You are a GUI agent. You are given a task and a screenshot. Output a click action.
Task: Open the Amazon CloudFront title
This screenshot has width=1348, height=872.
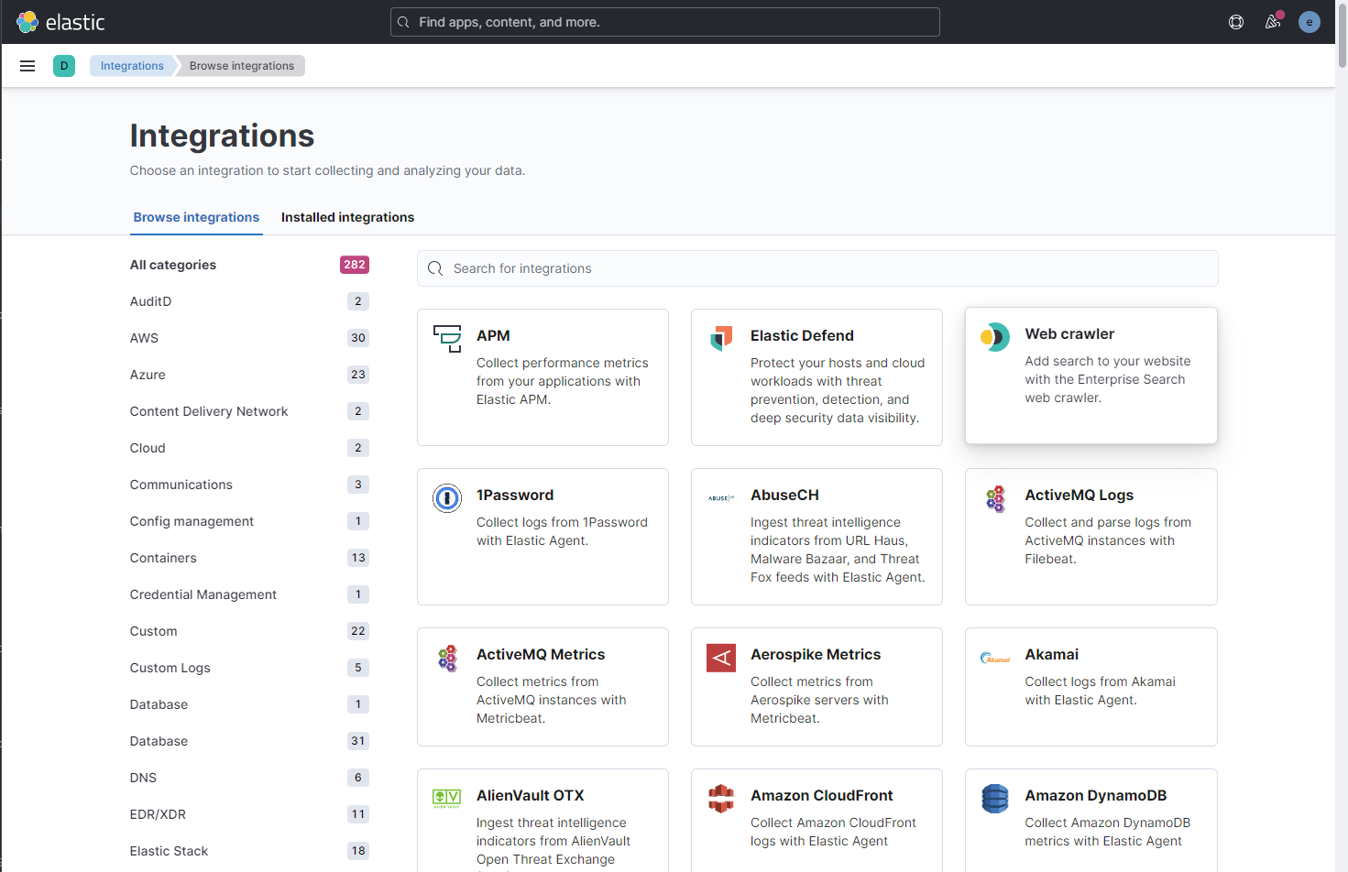coord(821,796)
